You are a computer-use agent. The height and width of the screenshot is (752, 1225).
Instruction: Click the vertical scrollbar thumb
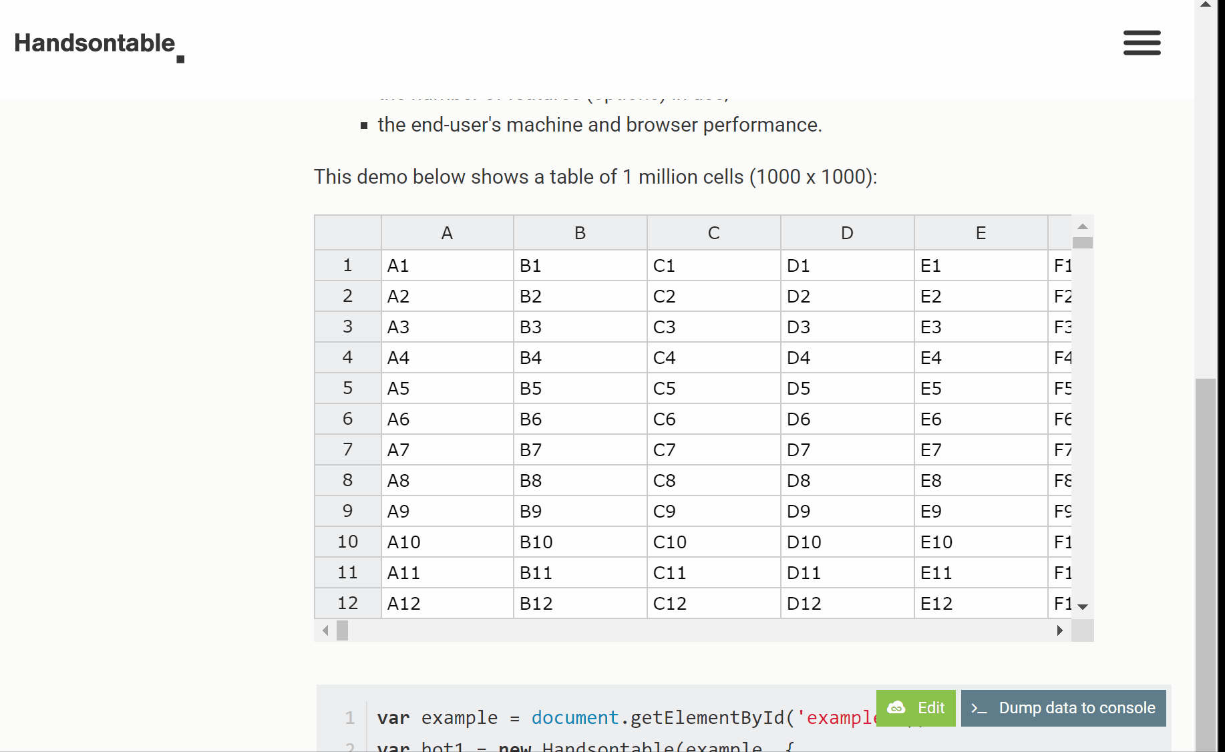tap(1083, 242)
